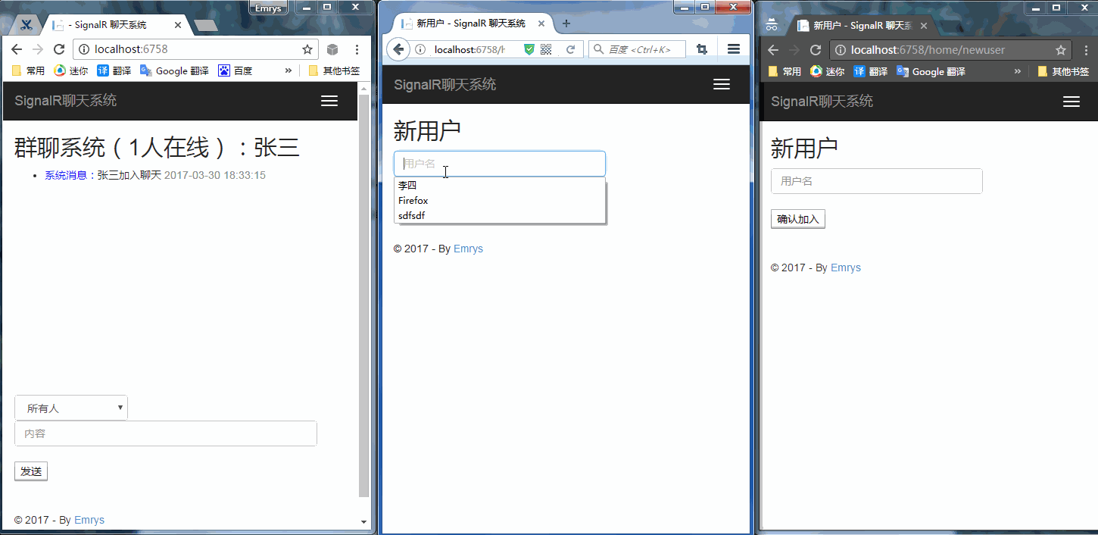
Task: Open a new tab in Firefox
Action: (x=566, y=23)
